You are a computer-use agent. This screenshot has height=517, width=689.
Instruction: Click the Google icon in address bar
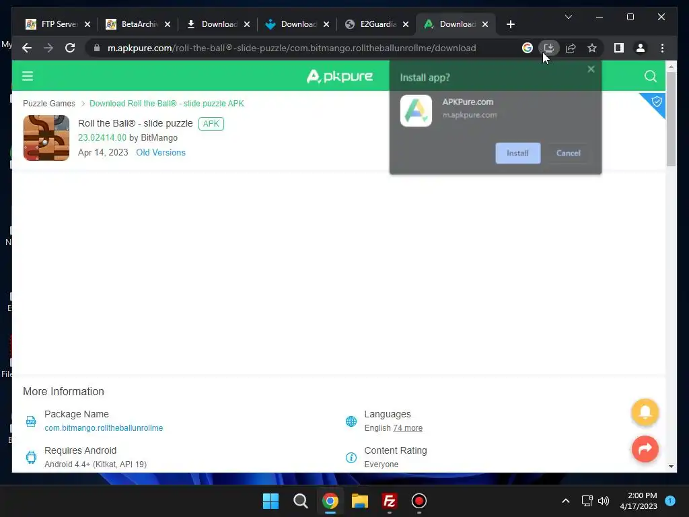(x=528, y=48)
